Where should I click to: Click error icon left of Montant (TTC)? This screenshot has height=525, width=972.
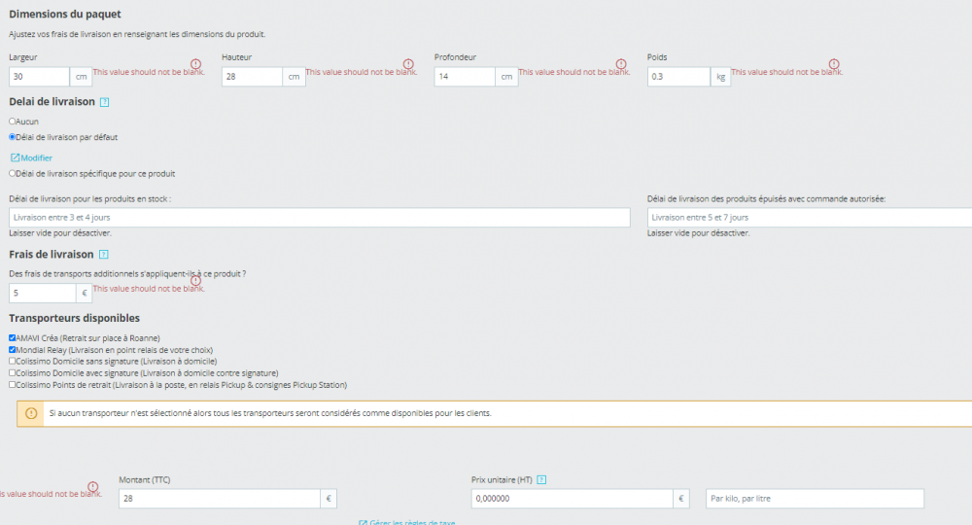click(93, 486)
